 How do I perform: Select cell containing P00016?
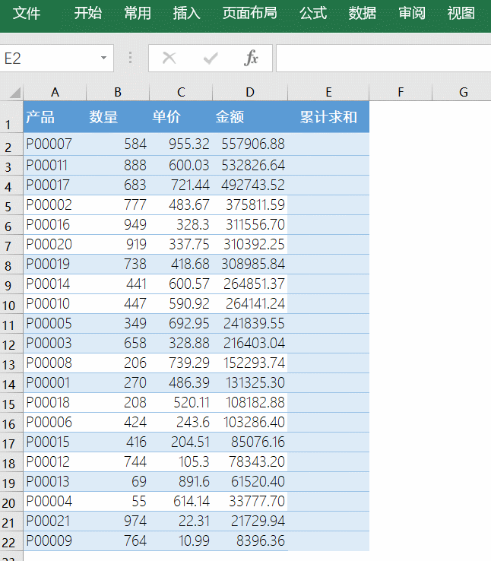55,225
